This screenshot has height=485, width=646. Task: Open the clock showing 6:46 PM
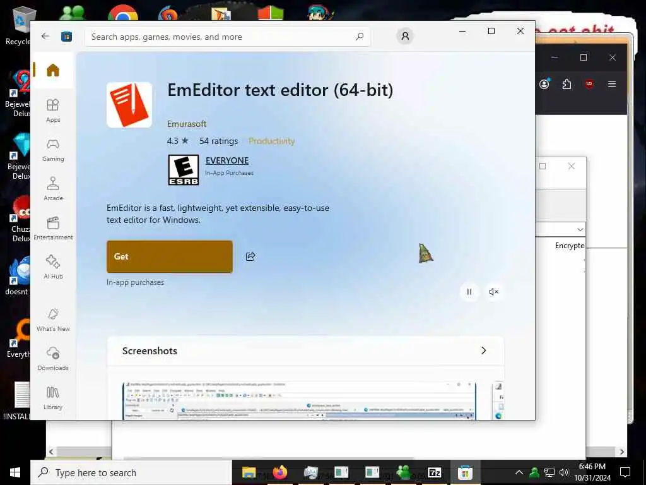click(x=592, y=472)
